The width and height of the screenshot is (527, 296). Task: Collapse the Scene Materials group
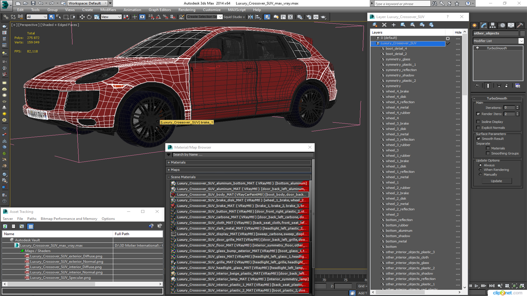(x=169, y=177)
